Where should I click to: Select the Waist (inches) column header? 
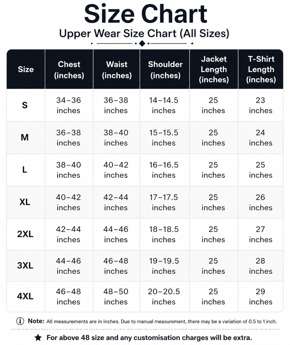pyautogui.click(x=117, y=69)
